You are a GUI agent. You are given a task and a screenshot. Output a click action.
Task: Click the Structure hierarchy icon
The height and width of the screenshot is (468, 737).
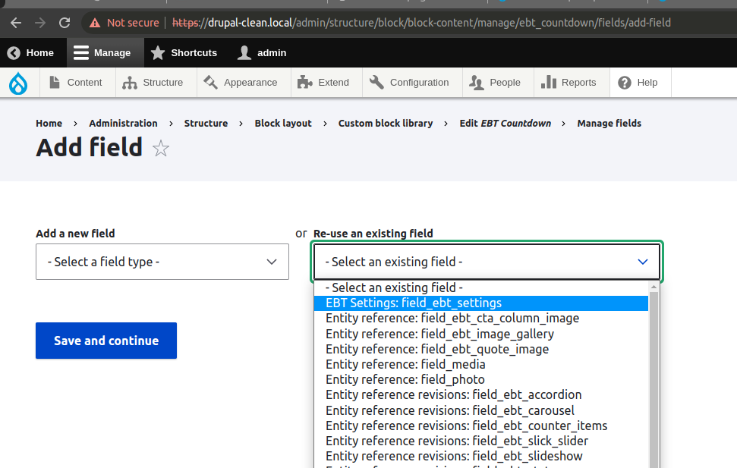130,83
